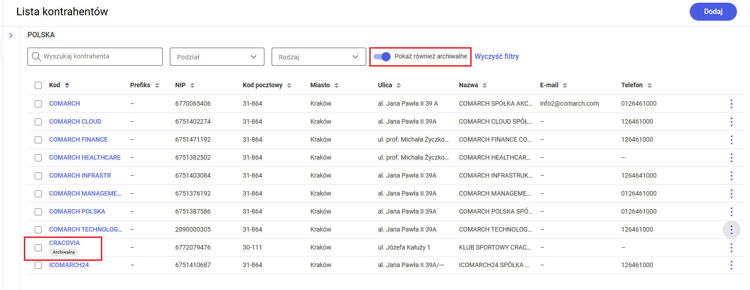Click the 'Wyczyść filtry' link
Image resolution: width=750 pixels, height=290 pixels.
click(496, 57)
